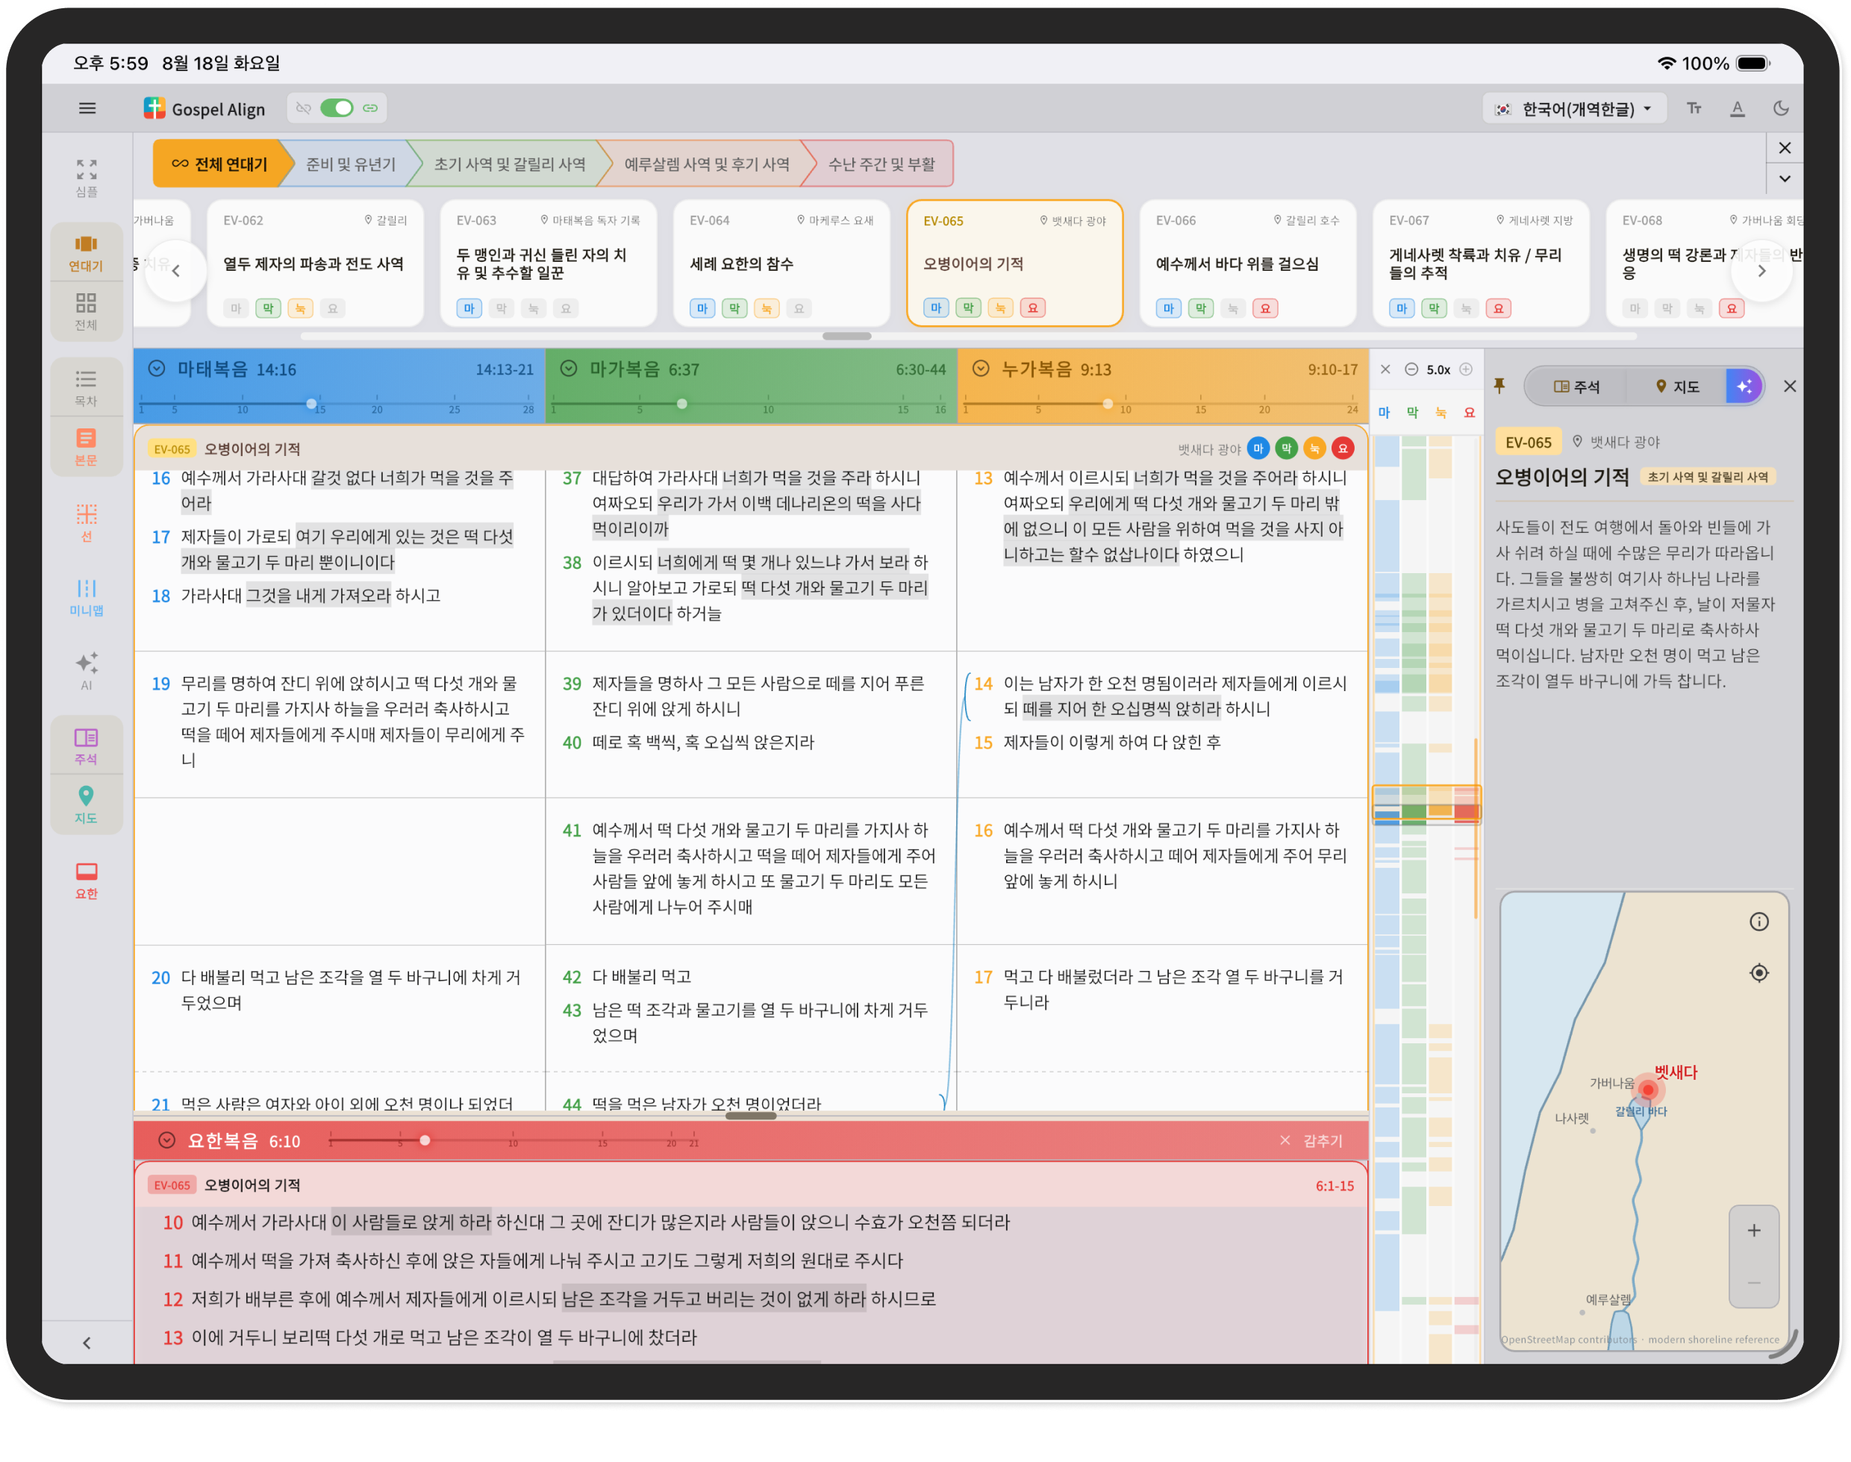Screen dimensions: 1851x1462
Task: Expand the 누가복음 chapter dropdown
Action: coord(981,369)
